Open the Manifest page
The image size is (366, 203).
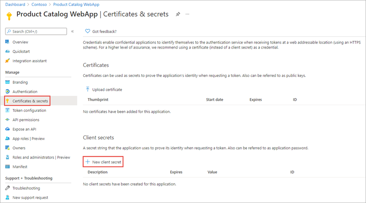[20, 167]
